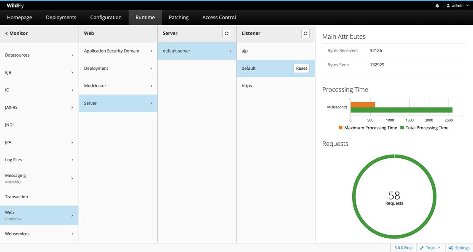Open the admin account dropdown
Viewport: 473px width, 252px height.
[x=467, y=5]
